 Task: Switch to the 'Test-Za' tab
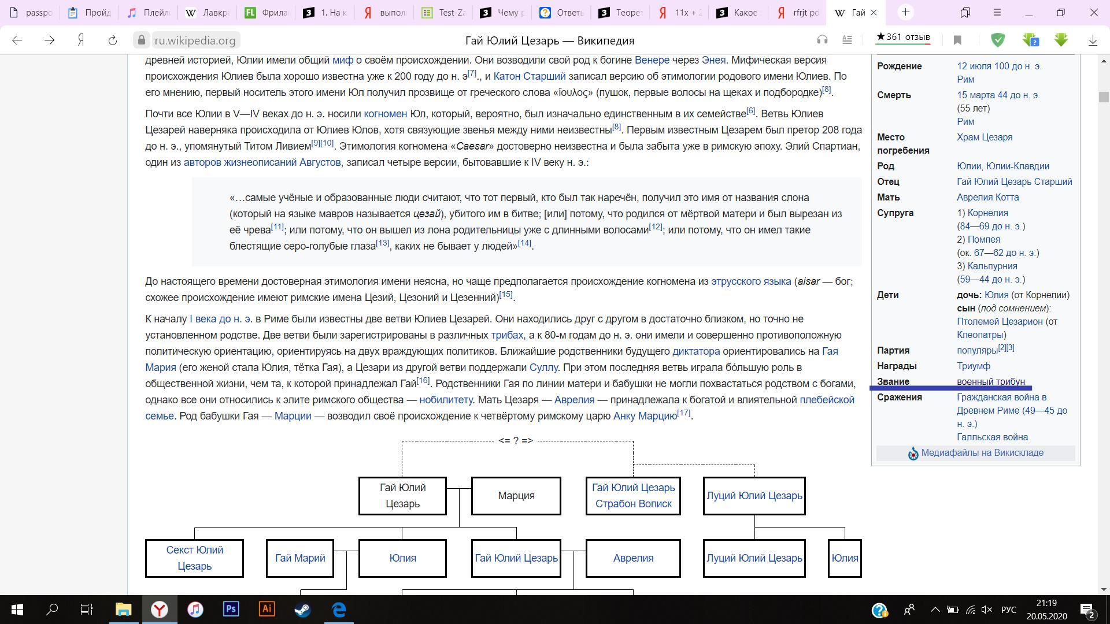click(x=444, y=12)
